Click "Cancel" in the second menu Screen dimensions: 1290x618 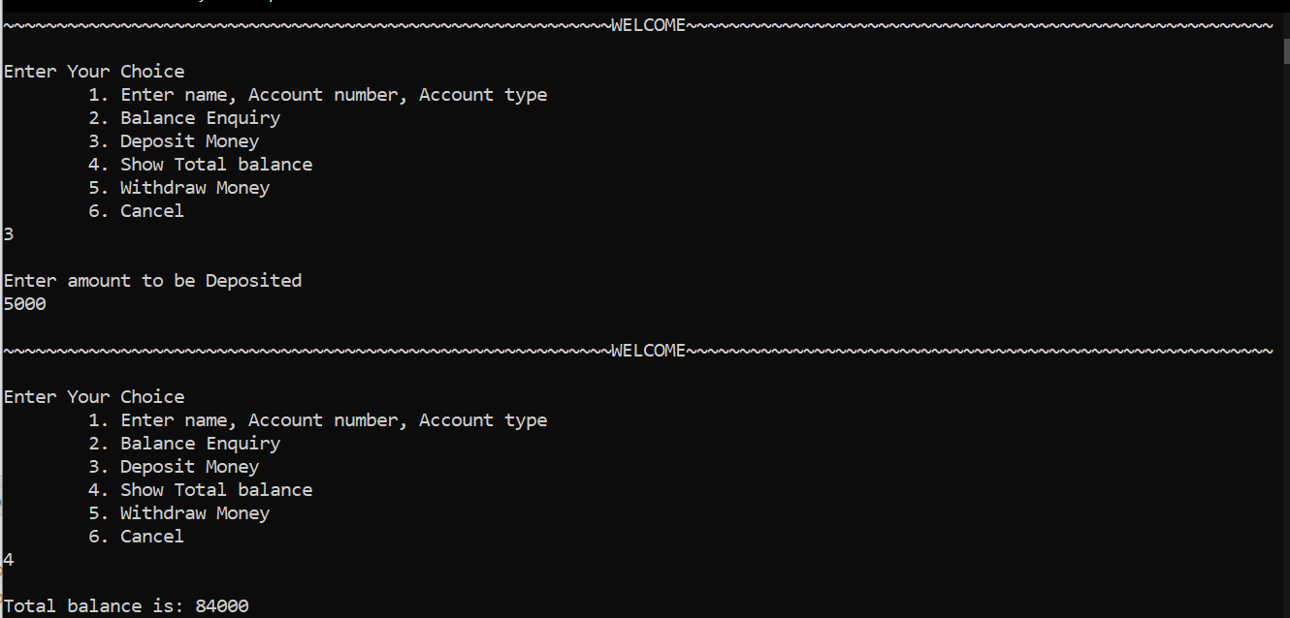[151, 537]
